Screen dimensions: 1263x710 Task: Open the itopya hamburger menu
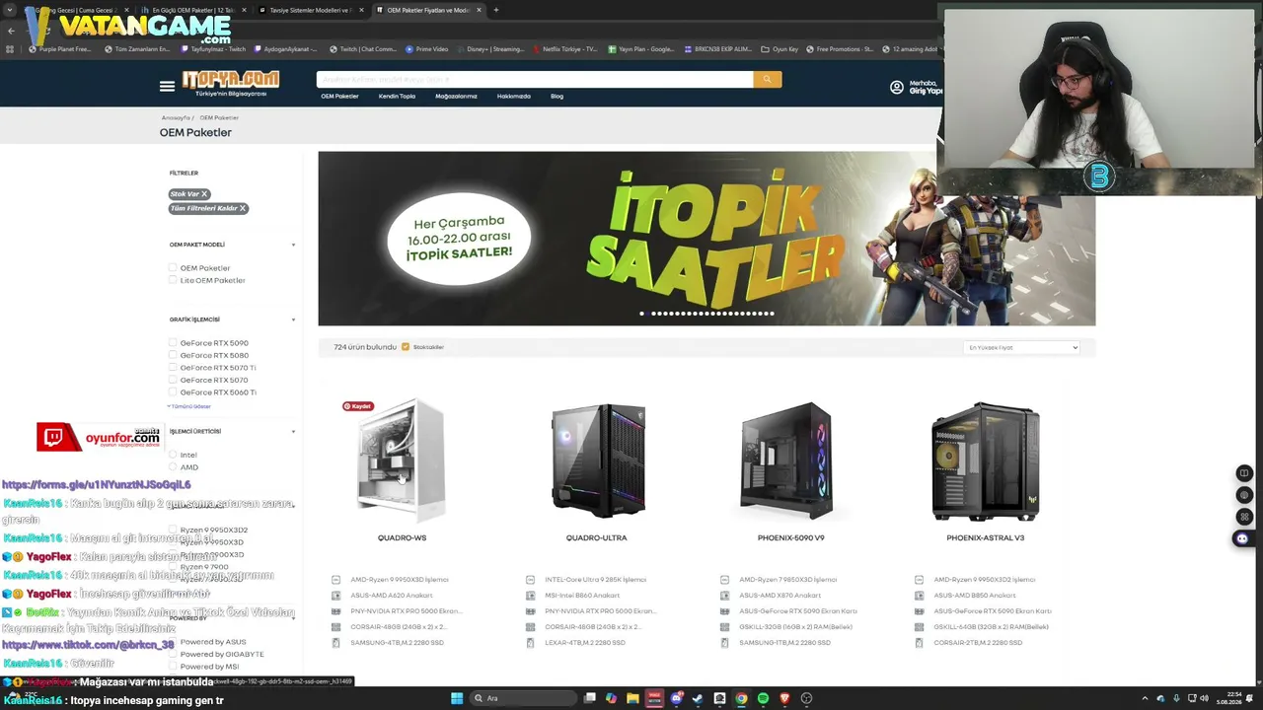point(167,87)
